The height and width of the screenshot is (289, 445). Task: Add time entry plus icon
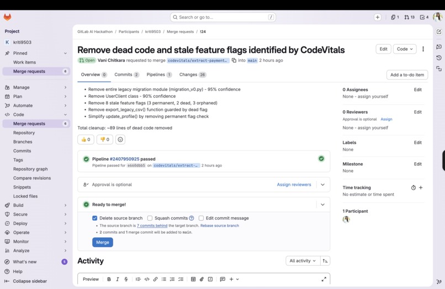421,188
